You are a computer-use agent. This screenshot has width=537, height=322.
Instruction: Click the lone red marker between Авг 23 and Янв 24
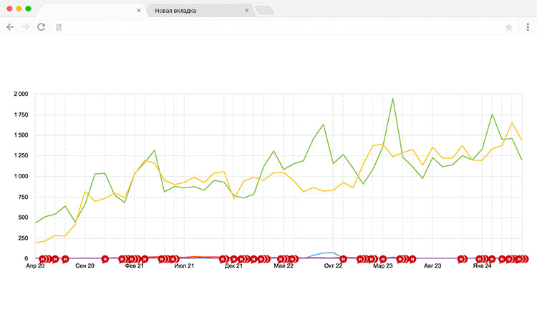[x=462, y=259]
